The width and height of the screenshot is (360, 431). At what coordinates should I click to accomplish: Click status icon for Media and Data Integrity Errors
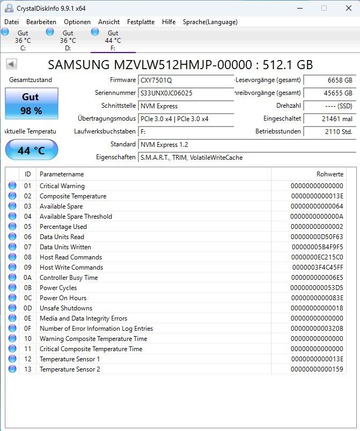12,318
